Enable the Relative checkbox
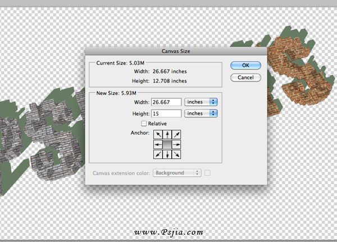The image size is (337, 242). tap(144, 123)
